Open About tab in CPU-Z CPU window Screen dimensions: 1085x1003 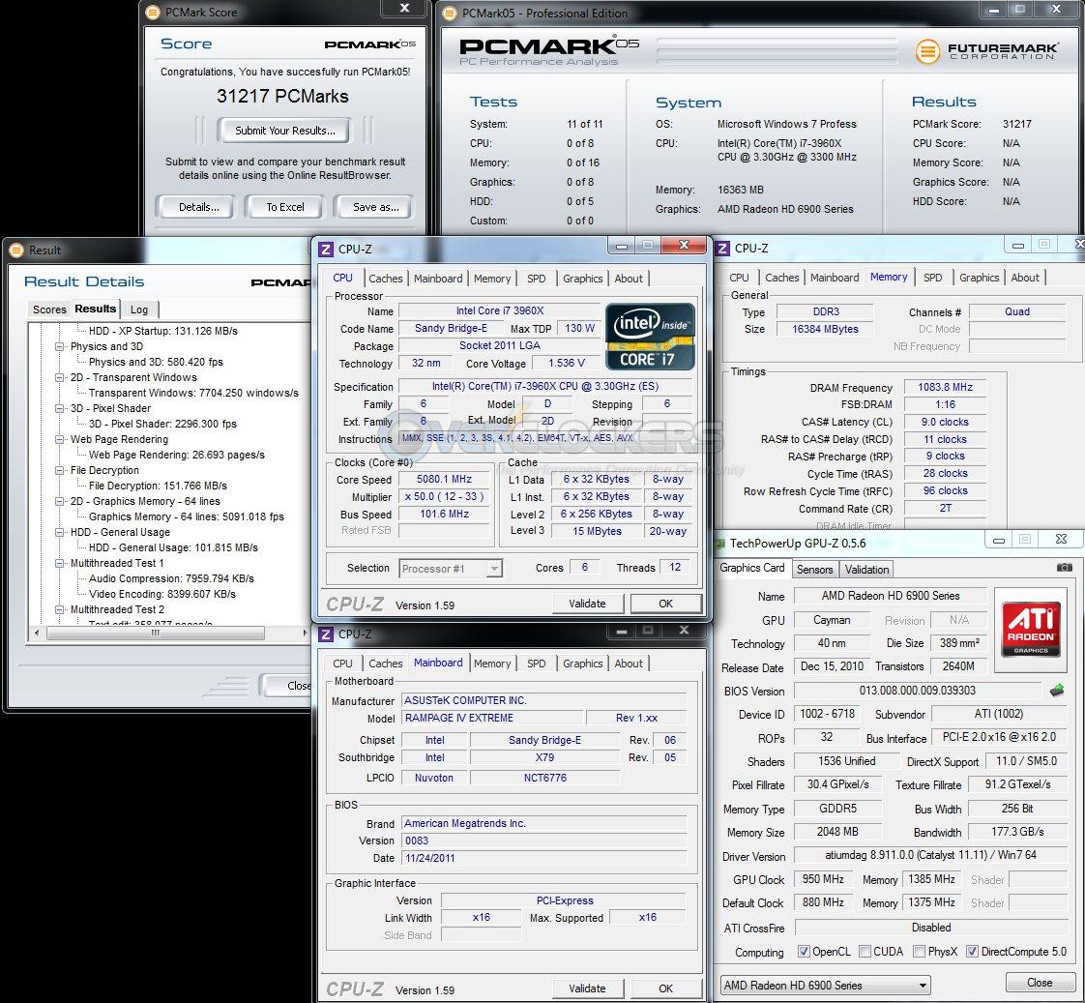(x=629, y=279)
